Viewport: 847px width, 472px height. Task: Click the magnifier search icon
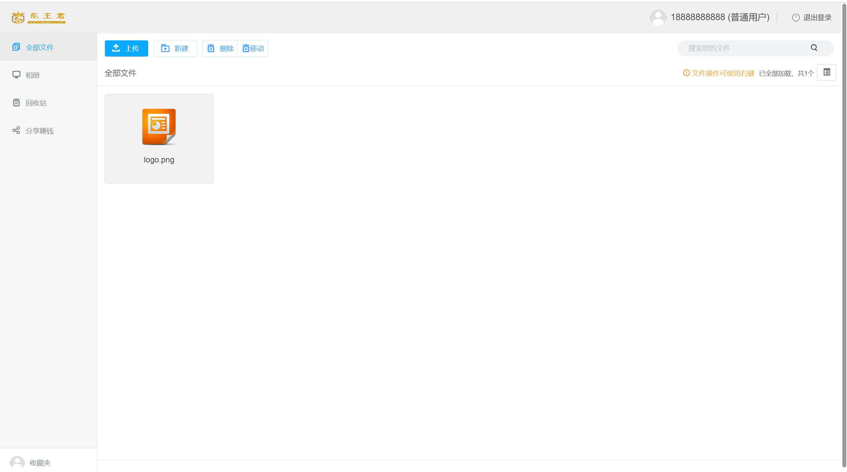814,48
